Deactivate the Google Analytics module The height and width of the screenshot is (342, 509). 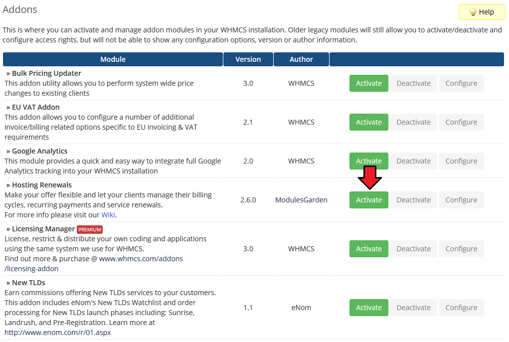point(414,161)
